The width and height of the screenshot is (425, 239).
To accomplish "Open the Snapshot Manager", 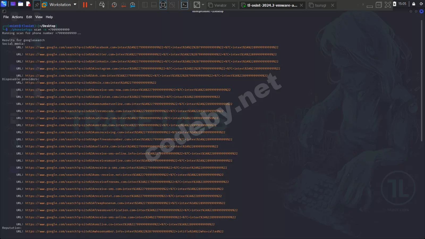I will (133, 5).
